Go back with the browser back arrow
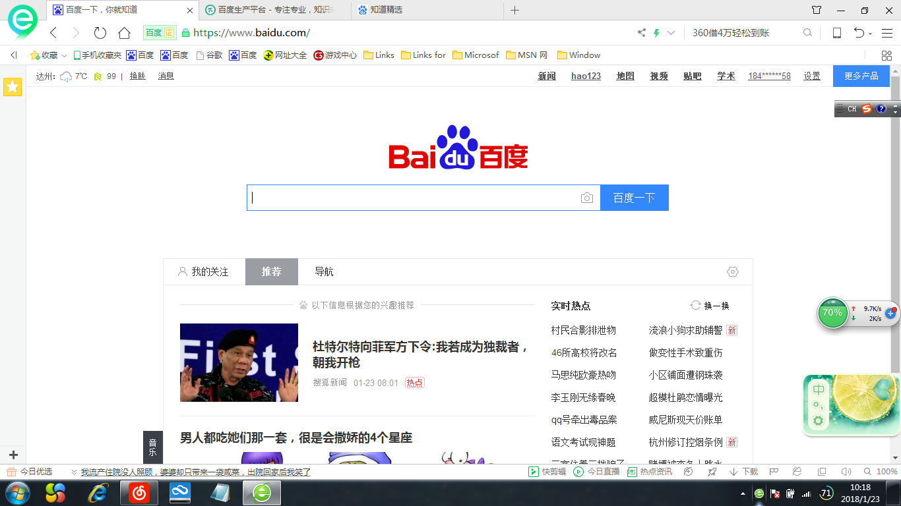The image size is (901, 506). coord(54,33)
